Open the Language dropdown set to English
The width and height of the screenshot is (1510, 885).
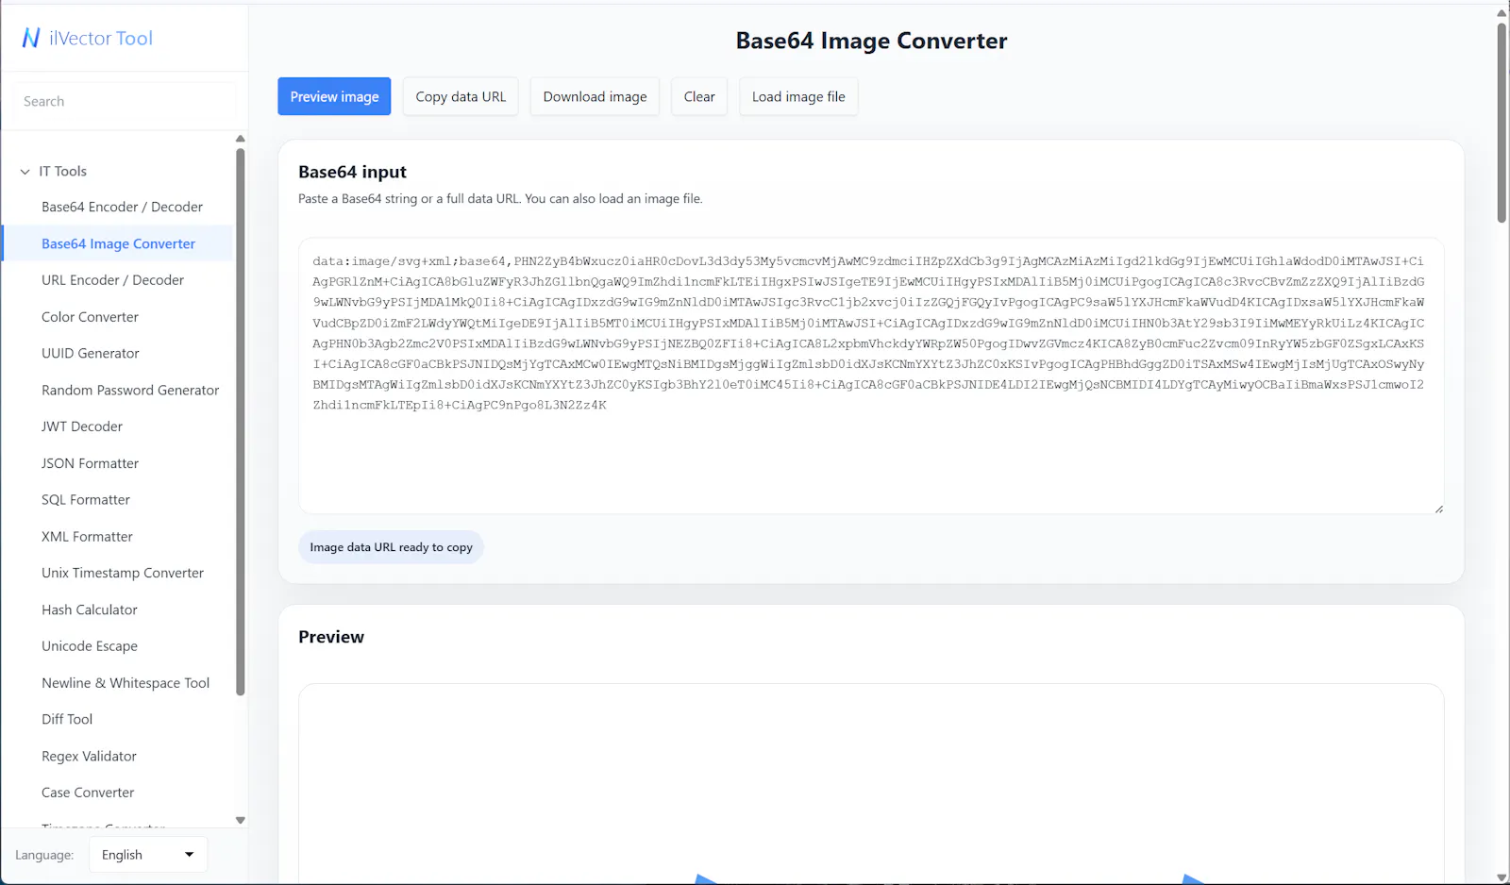tap(148, 855)
